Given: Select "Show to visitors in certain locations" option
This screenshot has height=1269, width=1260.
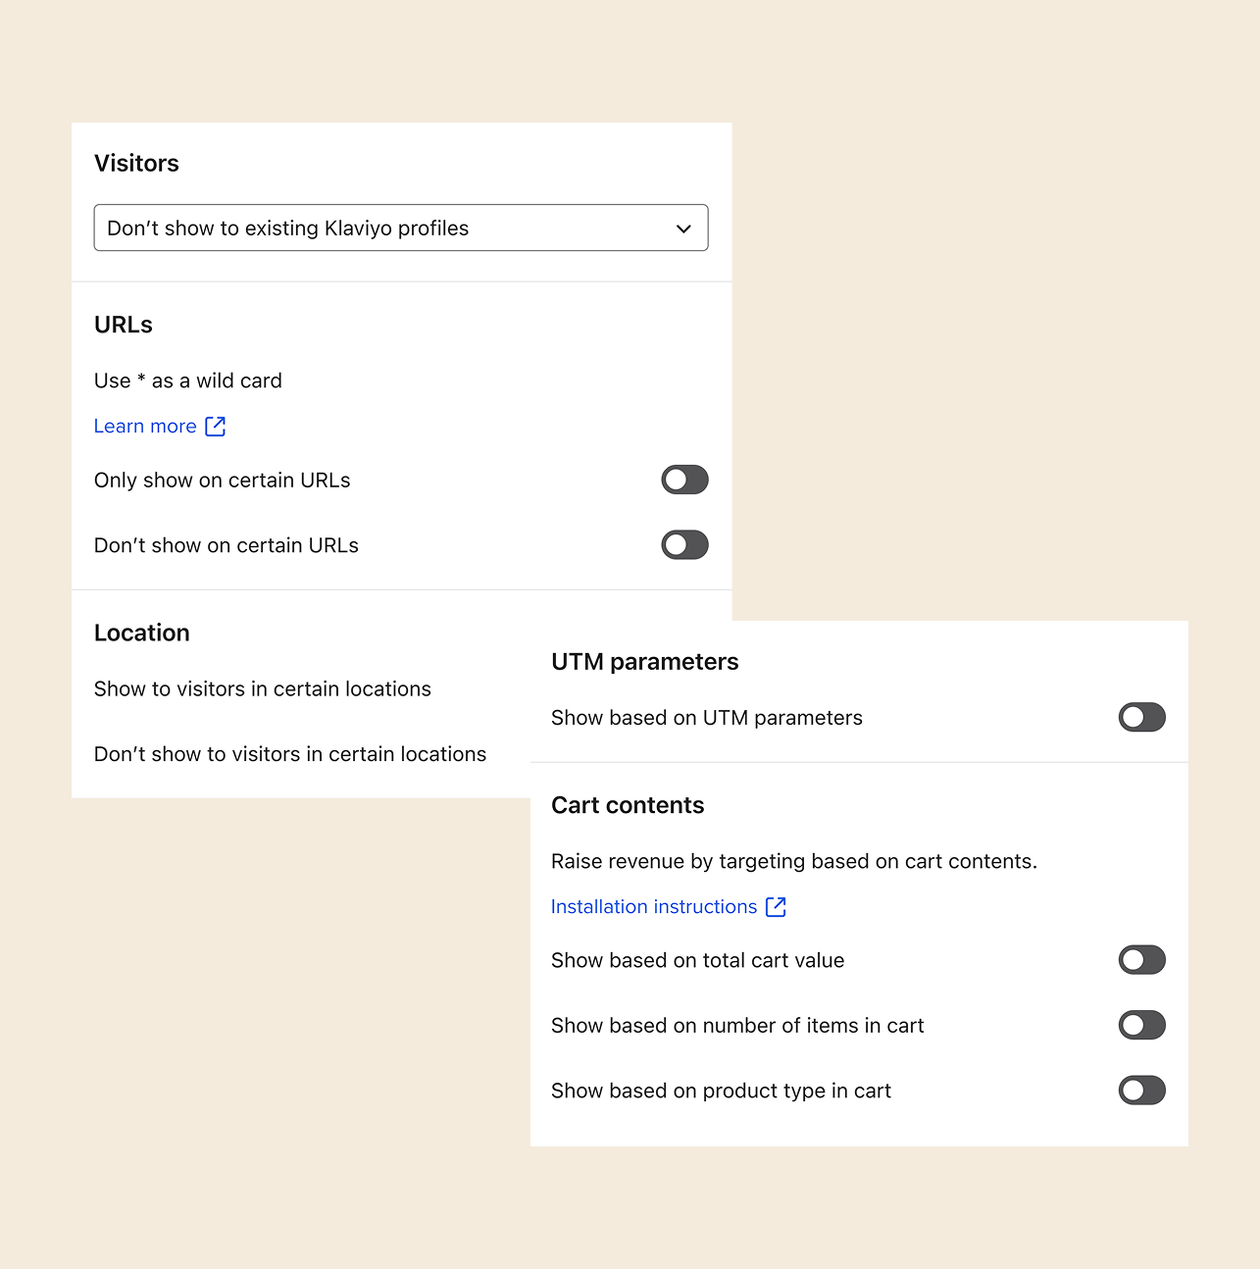Looking at the screenshot, I should point(263,689).
